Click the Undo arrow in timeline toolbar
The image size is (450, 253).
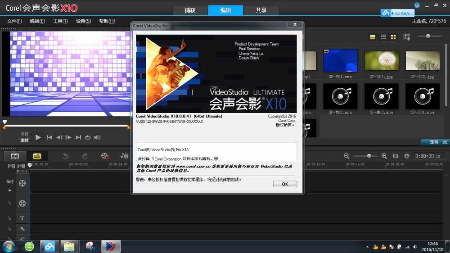click(65, 156)
